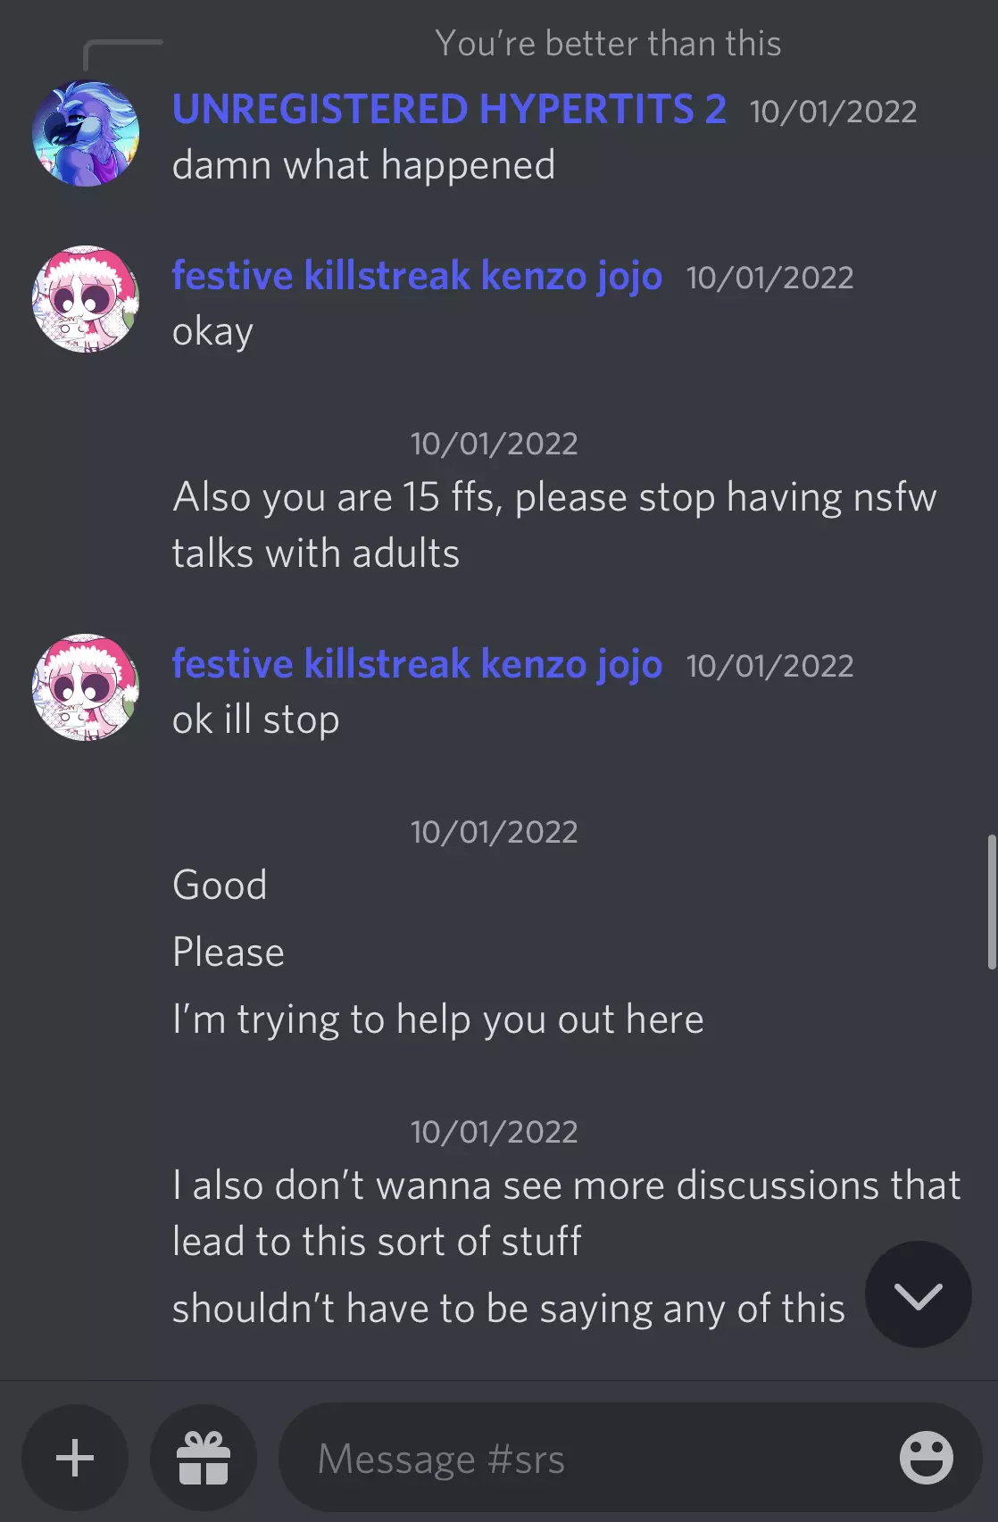Select the 'ok ill stop' message
Viewport: 998px width, 1522px height.
coord(255,719)
